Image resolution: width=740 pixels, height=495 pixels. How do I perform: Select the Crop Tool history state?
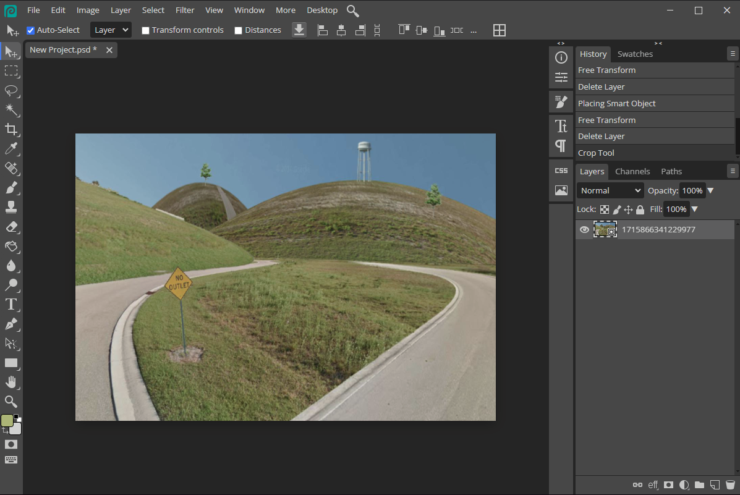(x=655, y=153)
